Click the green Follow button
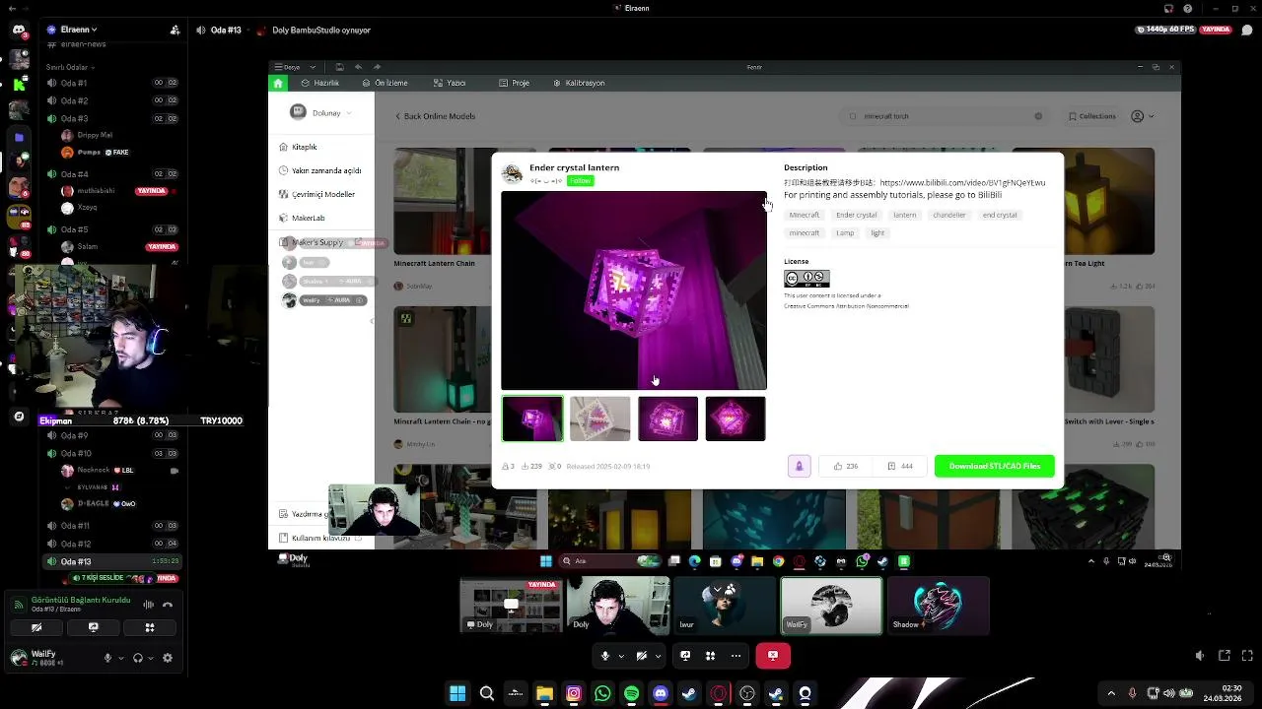The height and width of the screenshot is (709, 1262). tap(580, 181)
